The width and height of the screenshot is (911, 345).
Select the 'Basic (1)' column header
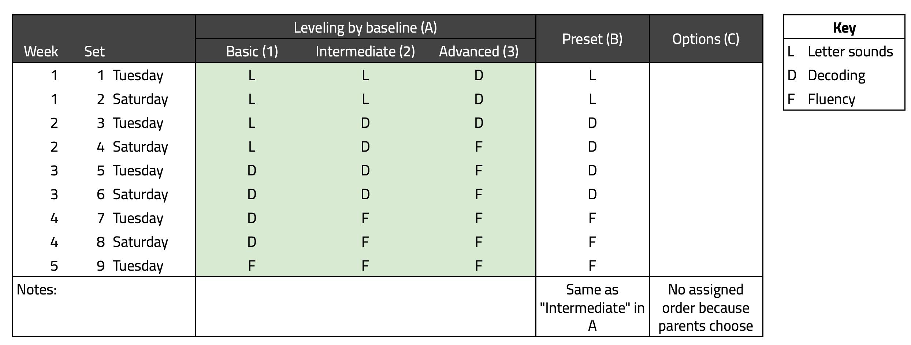[x=252, y=51]
